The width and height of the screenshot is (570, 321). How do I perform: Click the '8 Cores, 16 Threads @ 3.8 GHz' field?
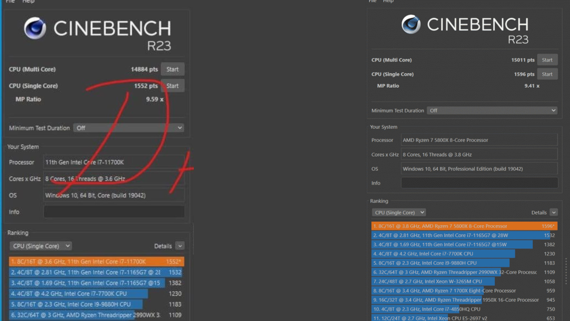(480, 154)
